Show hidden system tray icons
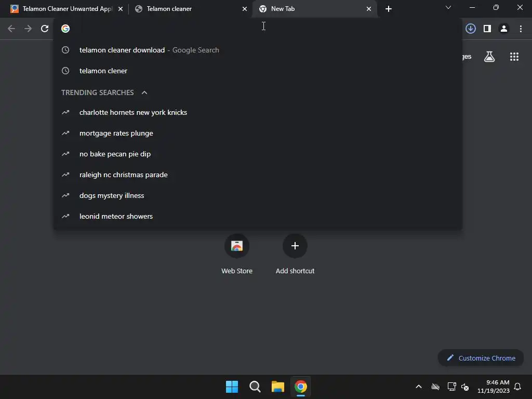The image size is (532, 399). 419,387
